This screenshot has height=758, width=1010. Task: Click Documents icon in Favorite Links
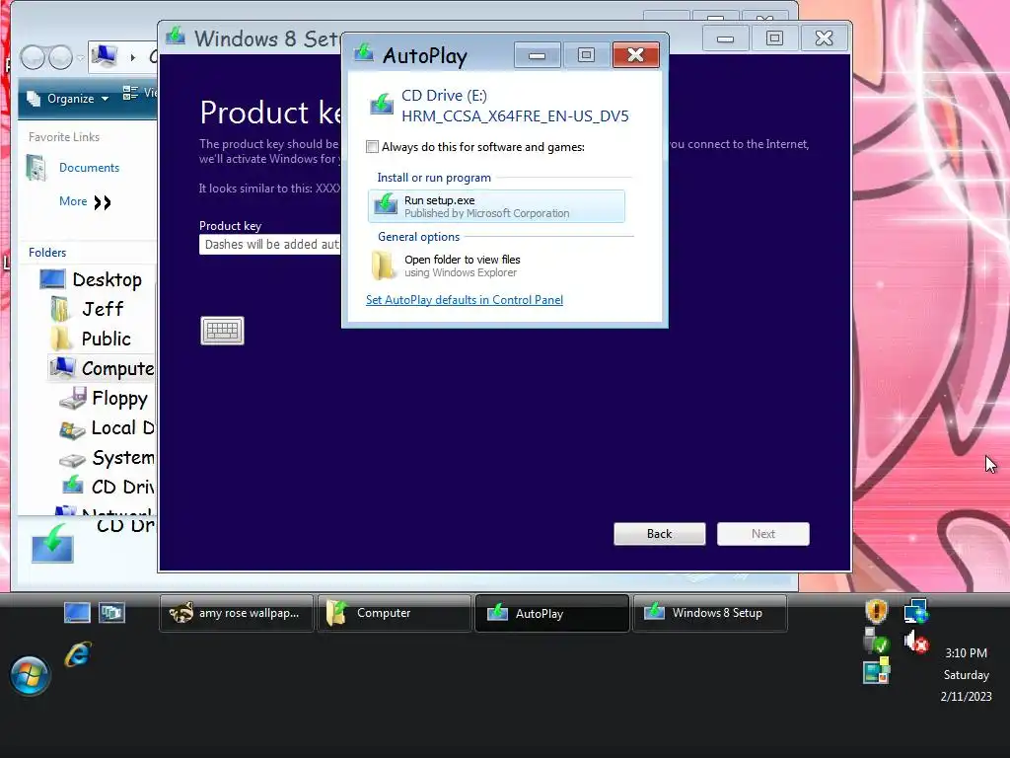[x=36, y=168]
